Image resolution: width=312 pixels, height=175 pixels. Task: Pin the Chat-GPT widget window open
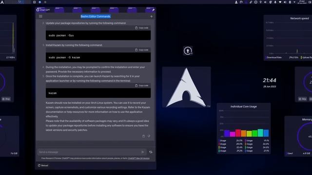tap(153, 10)
